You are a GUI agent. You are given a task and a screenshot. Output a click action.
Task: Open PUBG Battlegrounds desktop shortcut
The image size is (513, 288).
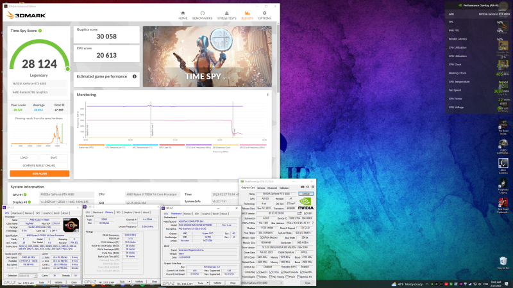[503, 147]
